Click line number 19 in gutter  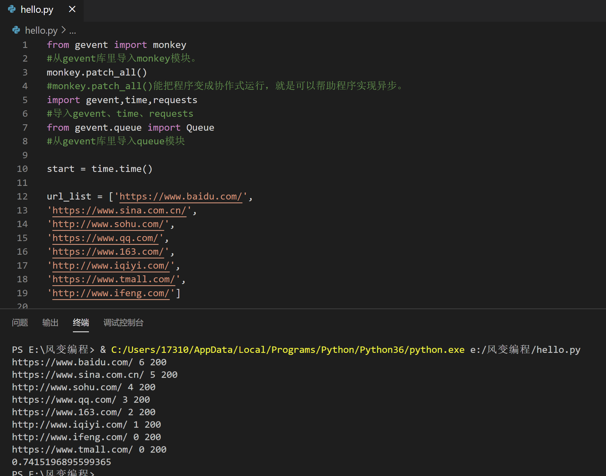[x=22, y=293]
